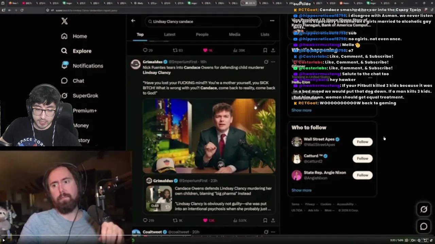The width and height of the screenshot is (435, 244).
Task: Open the search options three-dot menu
Action: click(x=272, y=21)
